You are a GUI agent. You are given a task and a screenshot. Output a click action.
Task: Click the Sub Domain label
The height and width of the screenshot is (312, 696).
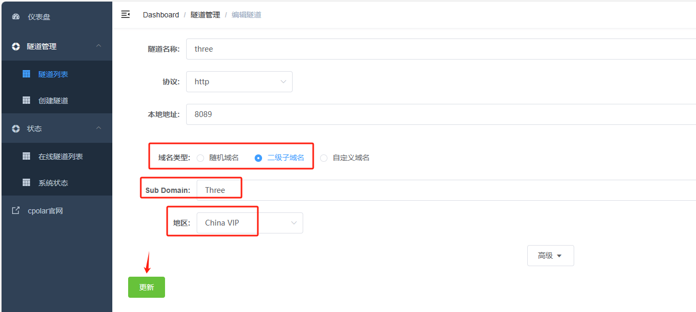click(168, 190)
